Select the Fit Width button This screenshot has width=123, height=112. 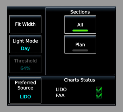25,24
